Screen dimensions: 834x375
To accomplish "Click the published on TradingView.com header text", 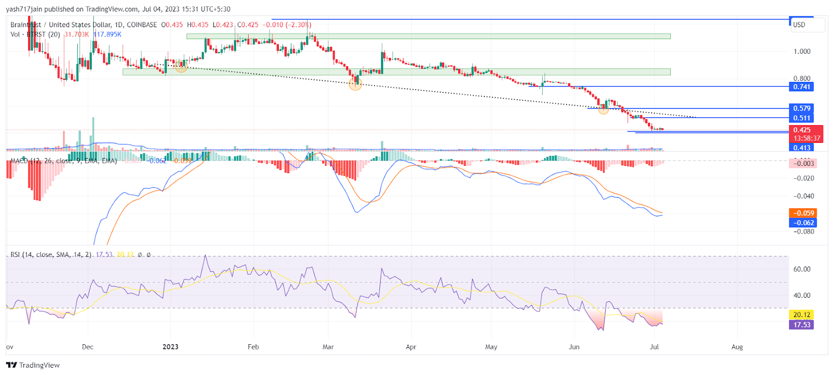I will pos(91,9).
